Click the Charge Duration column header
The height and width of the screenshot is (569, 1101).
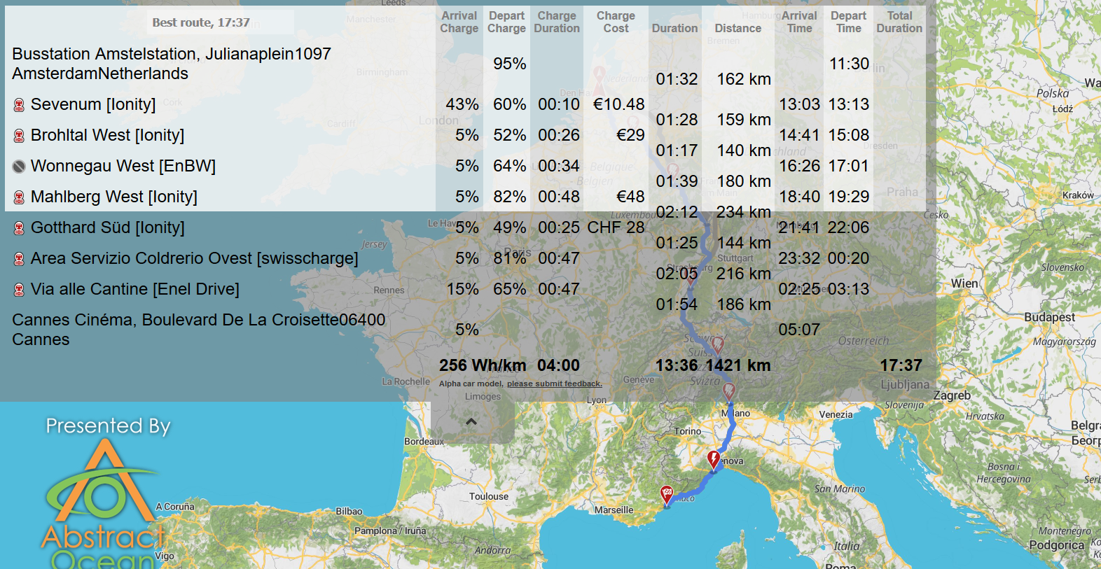(557, 22)
